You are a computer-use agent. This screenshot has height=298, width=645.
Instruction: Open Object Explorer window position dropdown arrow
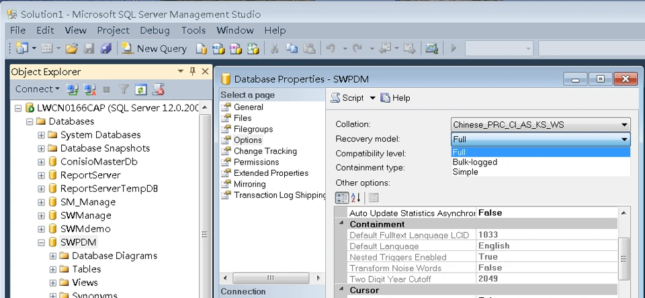click(x=180, y=72)
